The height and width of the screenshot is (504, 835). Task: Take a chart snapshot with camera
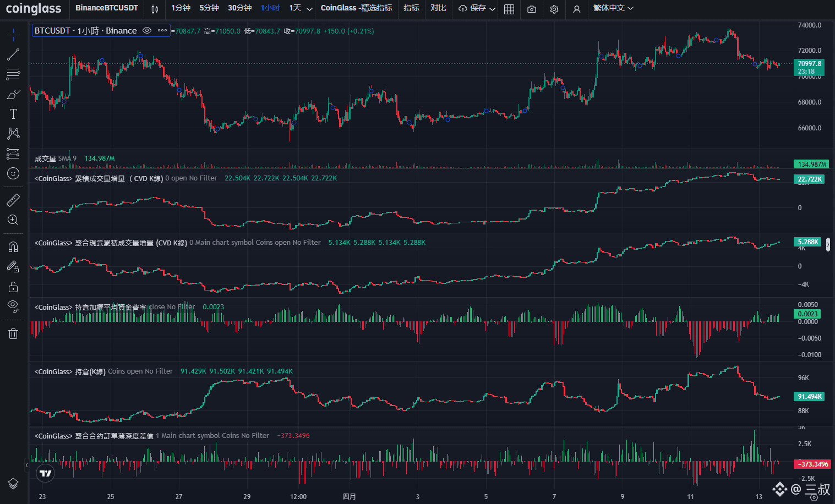(532, 9)
